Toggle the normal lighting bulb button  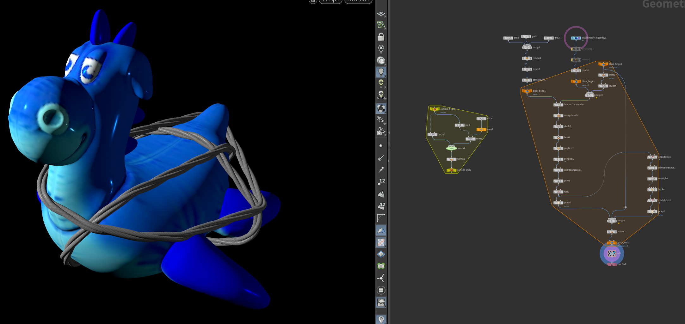(x=381, y=72)
